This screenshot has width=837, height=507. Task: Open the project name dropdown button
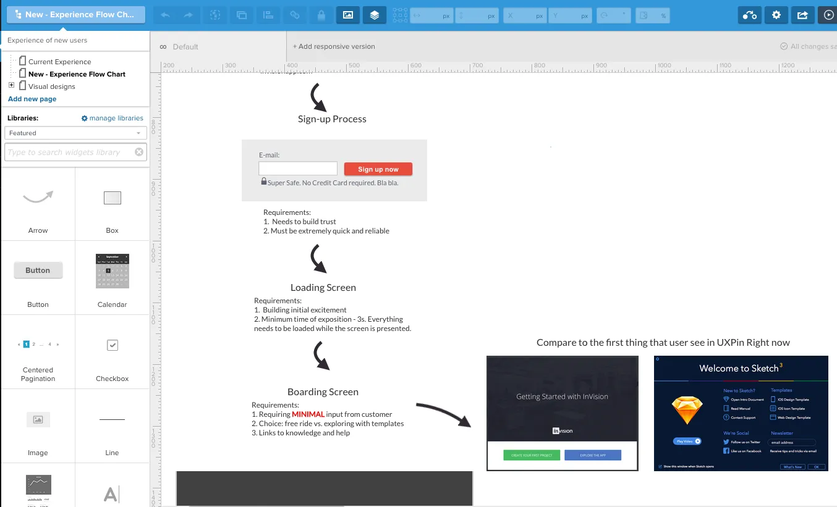pos(76,15)
